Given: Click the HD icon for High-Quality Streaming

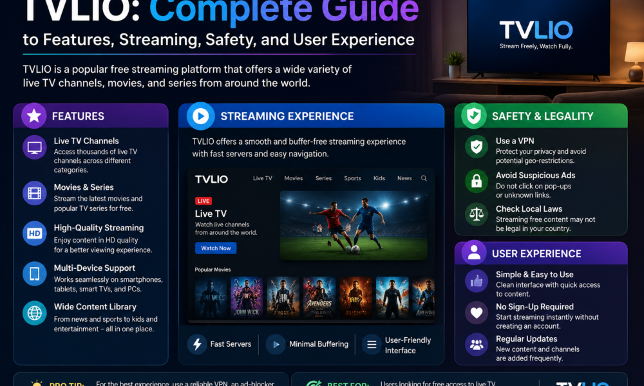Looking at the screenshot, I should 35,234.
